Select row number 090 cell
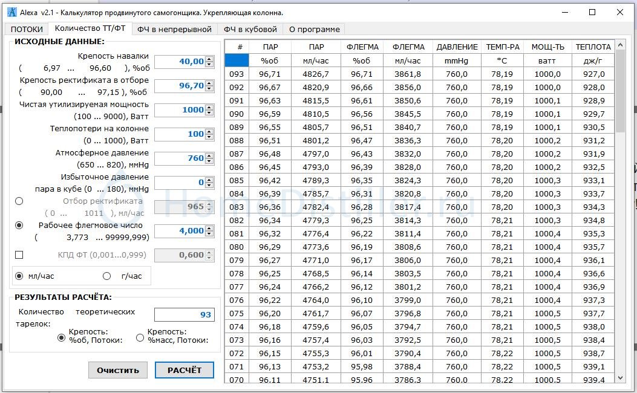The height and width of the screenshot is (393, 637). 237,114
